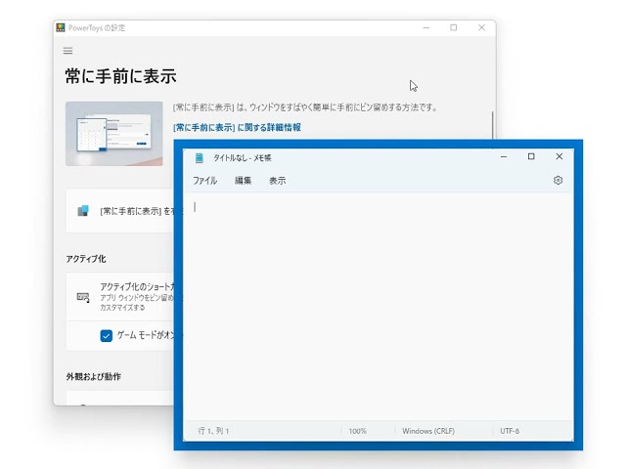Open the 常に手前に表示 に関する詳細情報 link
The width and height of the screenshot is (626, 469).
(x=237, y=127)
